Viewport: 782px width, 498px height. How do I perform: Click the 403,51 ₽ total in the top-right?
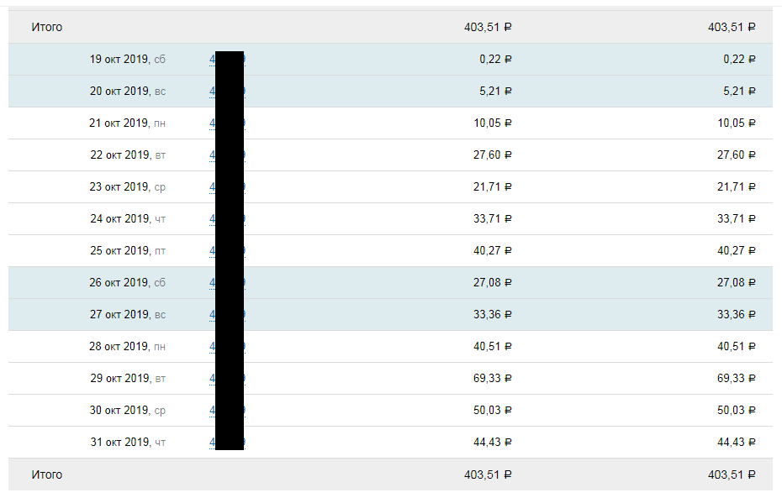(x=732, y=27)
